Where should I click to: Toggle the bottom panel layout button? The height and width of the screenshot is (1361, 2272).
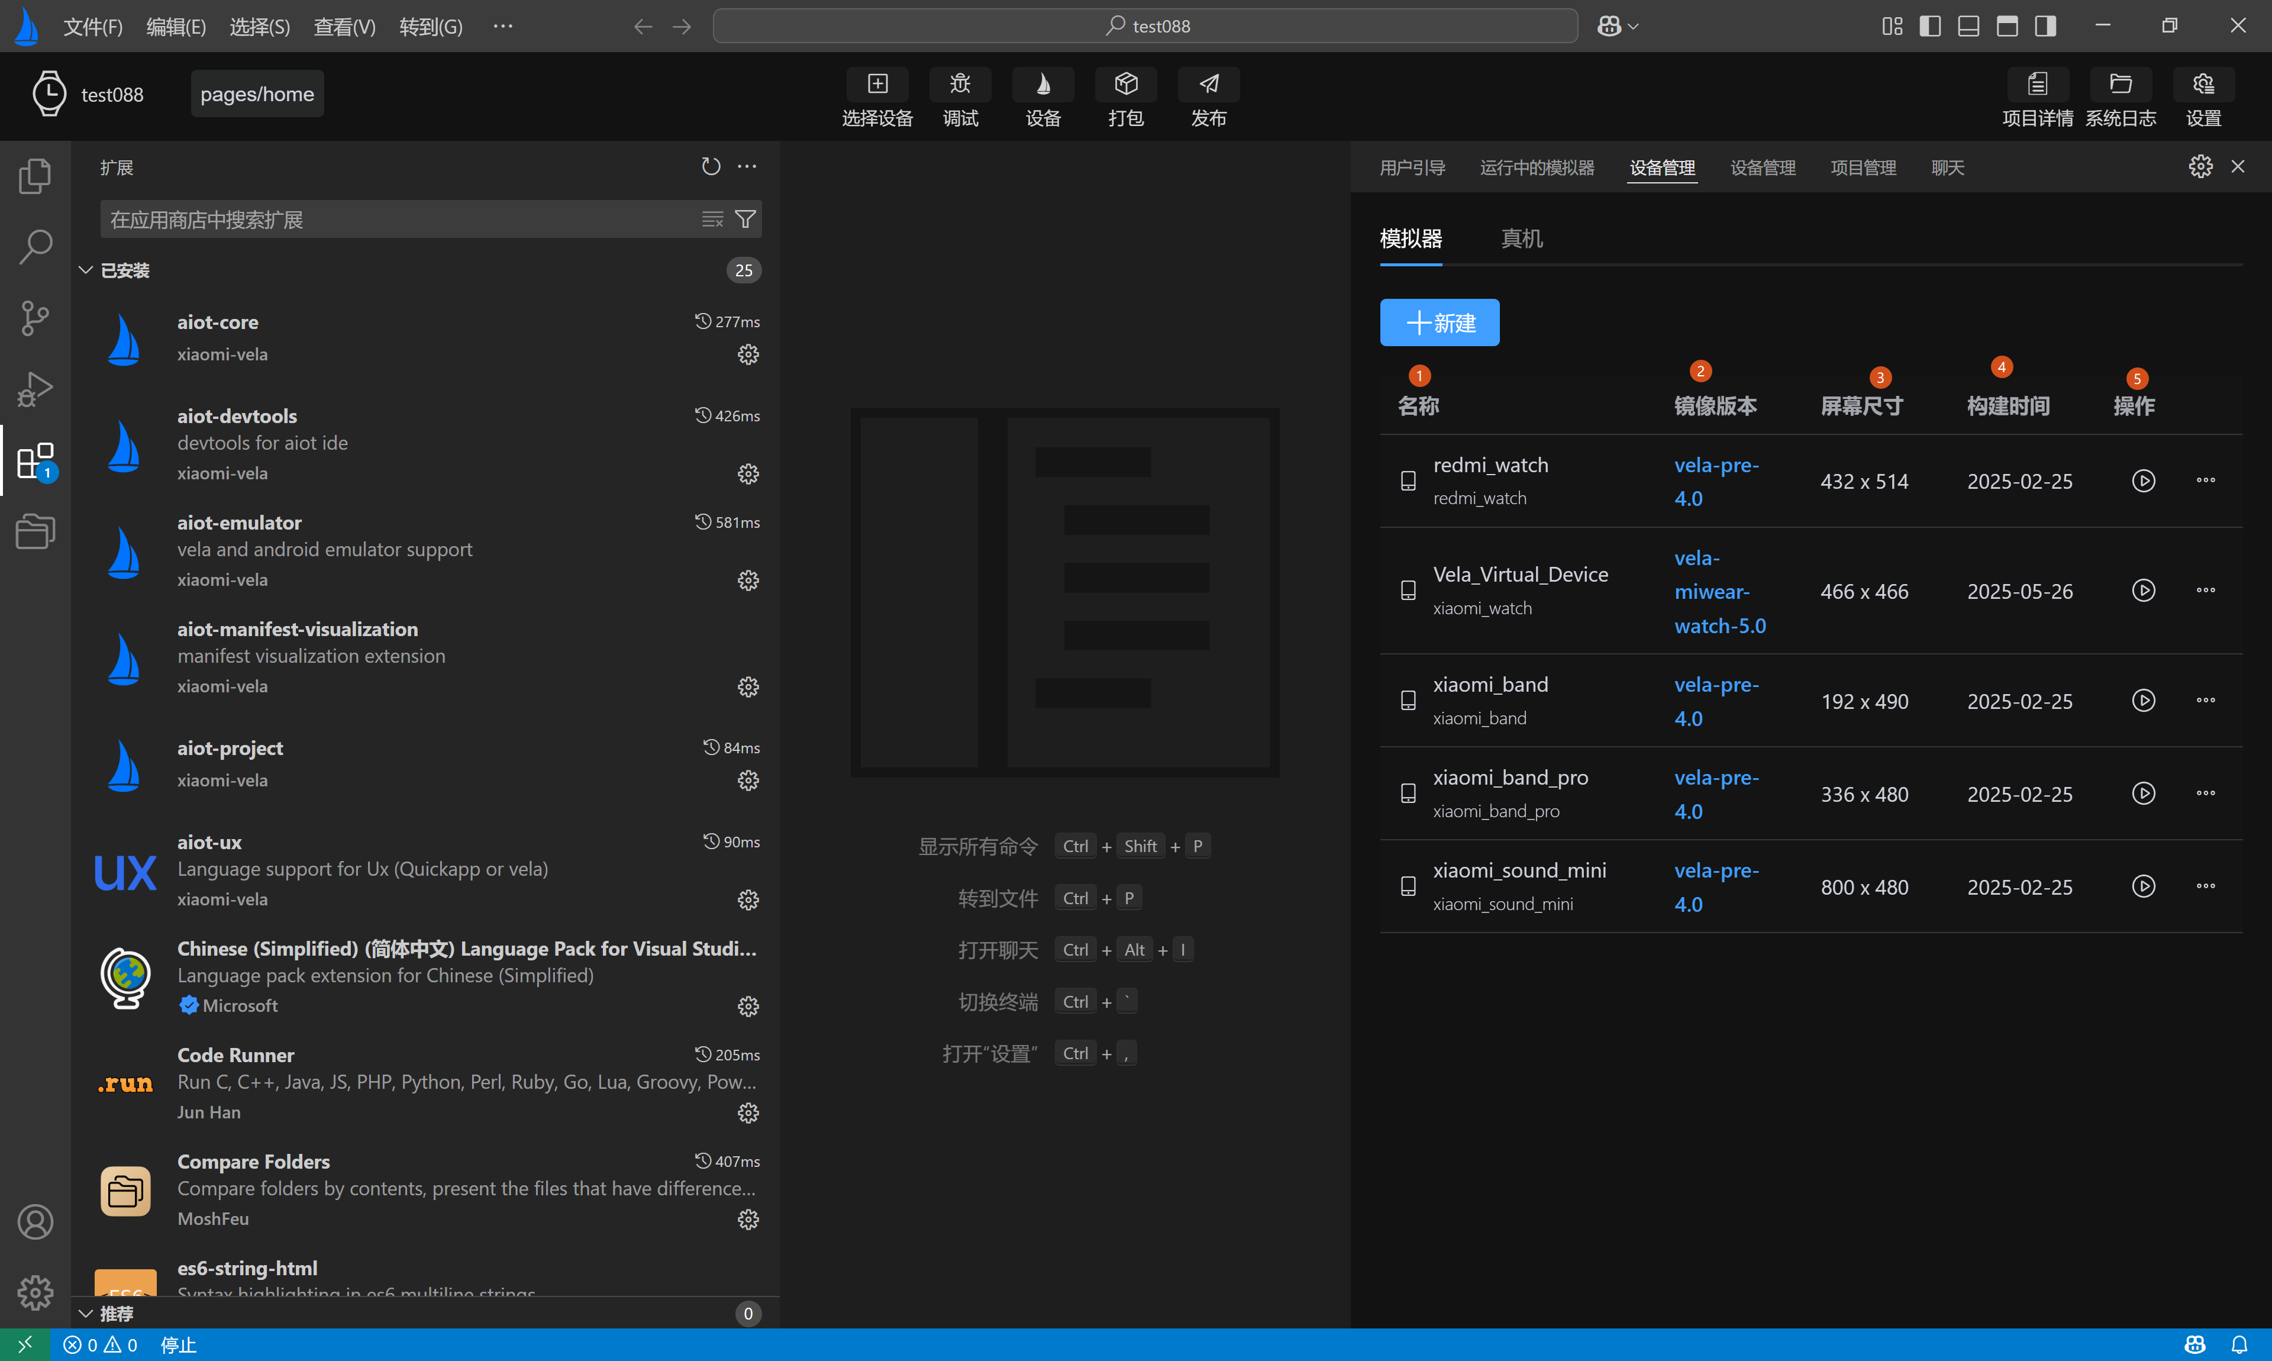pos(1968,25)
